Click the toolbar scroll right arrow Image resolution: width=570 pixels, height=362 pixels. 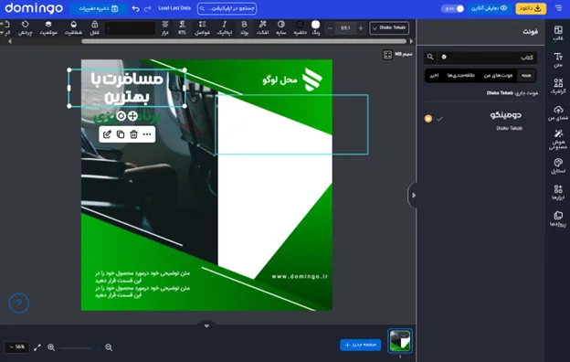coord(411,41)
